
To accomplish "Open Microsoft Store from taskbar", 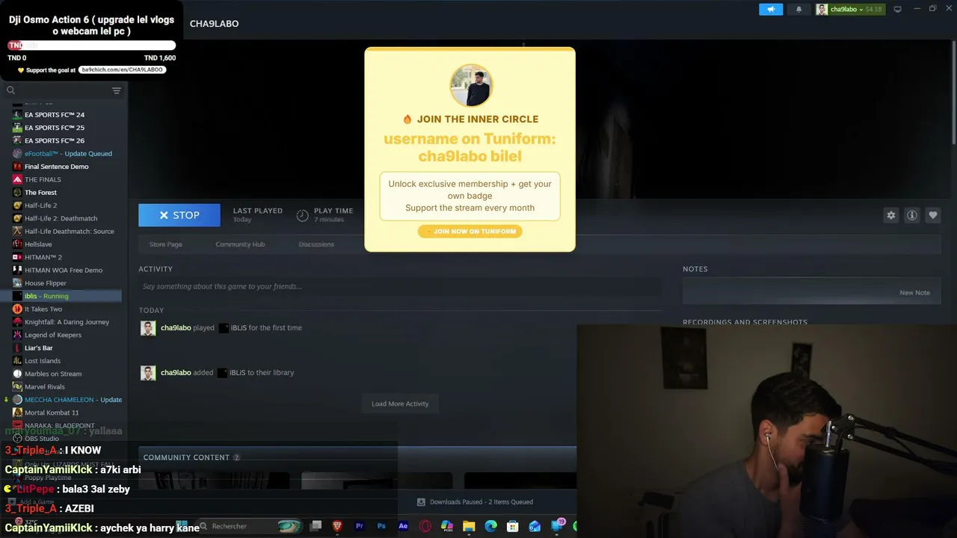I will (513, 526).
